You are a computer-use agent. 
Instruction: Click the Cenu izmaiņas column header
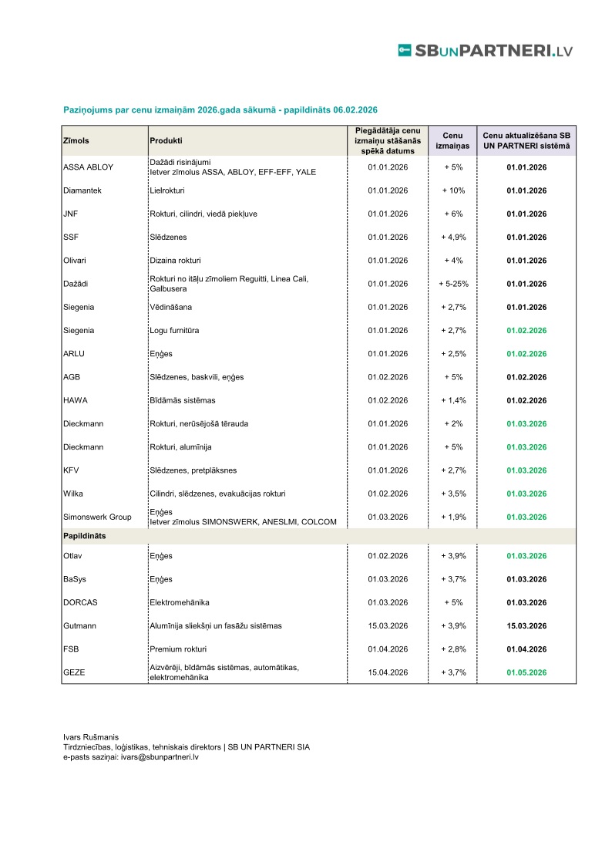[x=452, y=141]
